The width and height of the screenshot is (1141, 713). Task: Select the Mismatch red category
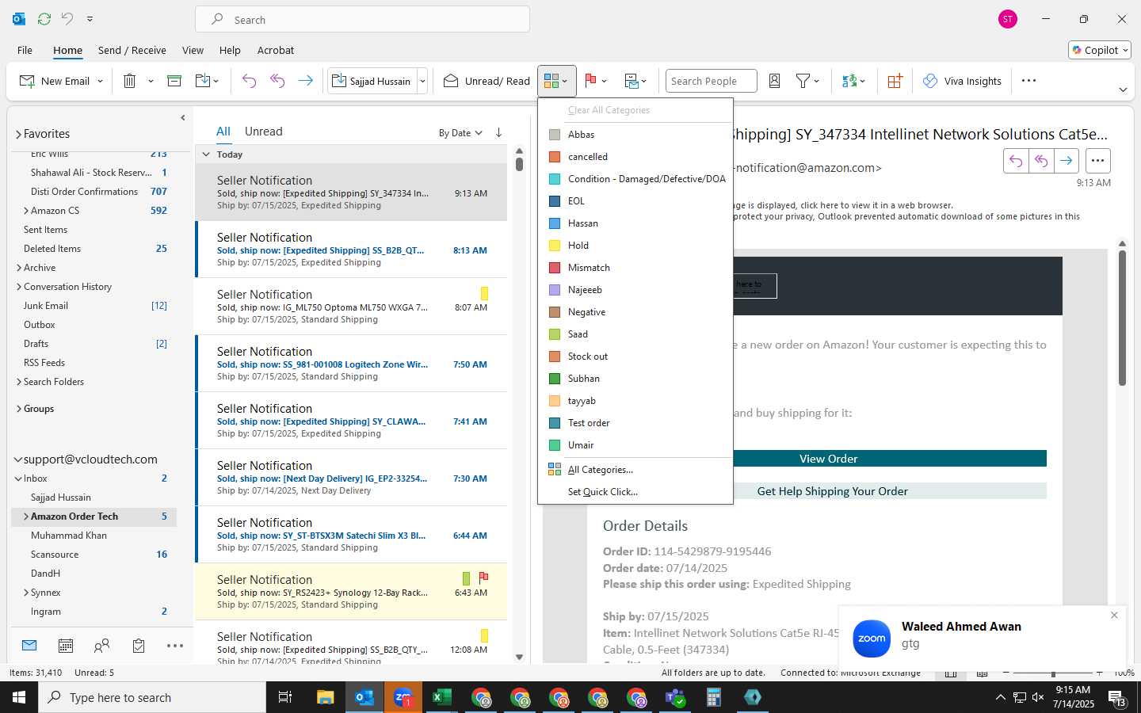(635, 268)
